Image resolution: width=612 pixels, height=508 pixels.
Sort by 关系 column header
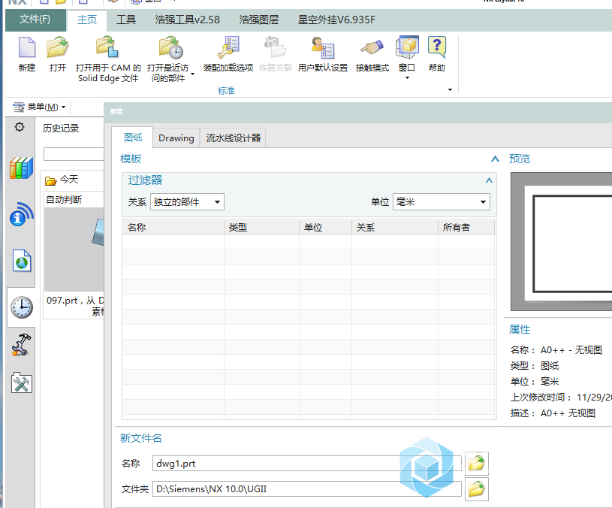pyautogui.click(x=394, y=227)
